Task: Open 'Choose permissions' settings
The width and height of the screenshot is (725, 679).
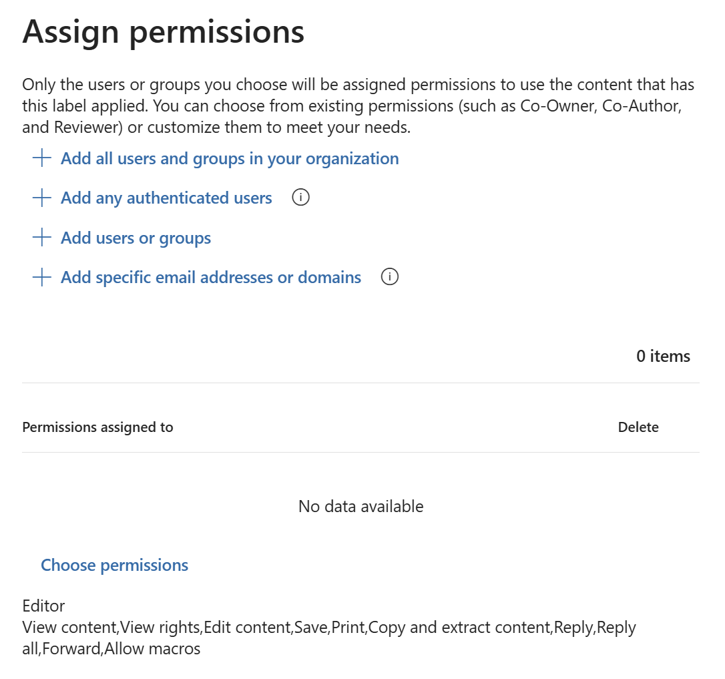Action: pyautogui.click(x=114, y=565)
